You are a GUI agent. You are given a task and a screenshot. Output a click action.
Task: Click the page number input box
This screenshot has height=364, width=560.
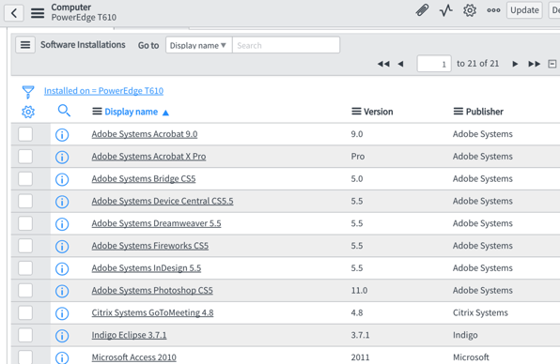[434, 64]
